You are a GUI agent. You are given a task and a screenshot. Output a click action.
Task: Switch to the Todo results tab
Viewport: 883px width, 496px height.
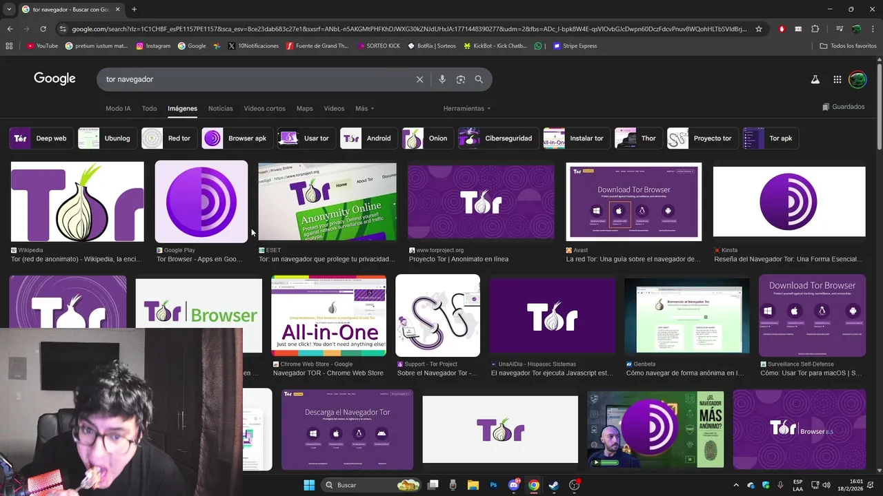[149, 109]
